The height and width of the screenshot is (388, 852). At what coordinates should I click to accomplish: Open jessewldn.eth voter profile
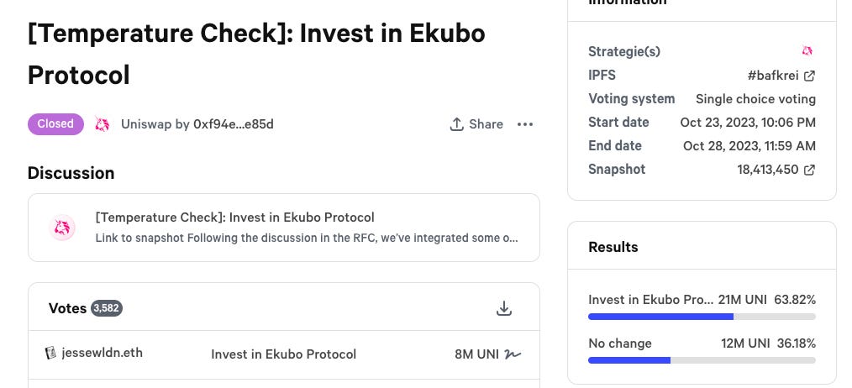[102, 353]
